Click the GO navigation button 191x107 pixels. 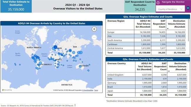[x=188, y=8]
